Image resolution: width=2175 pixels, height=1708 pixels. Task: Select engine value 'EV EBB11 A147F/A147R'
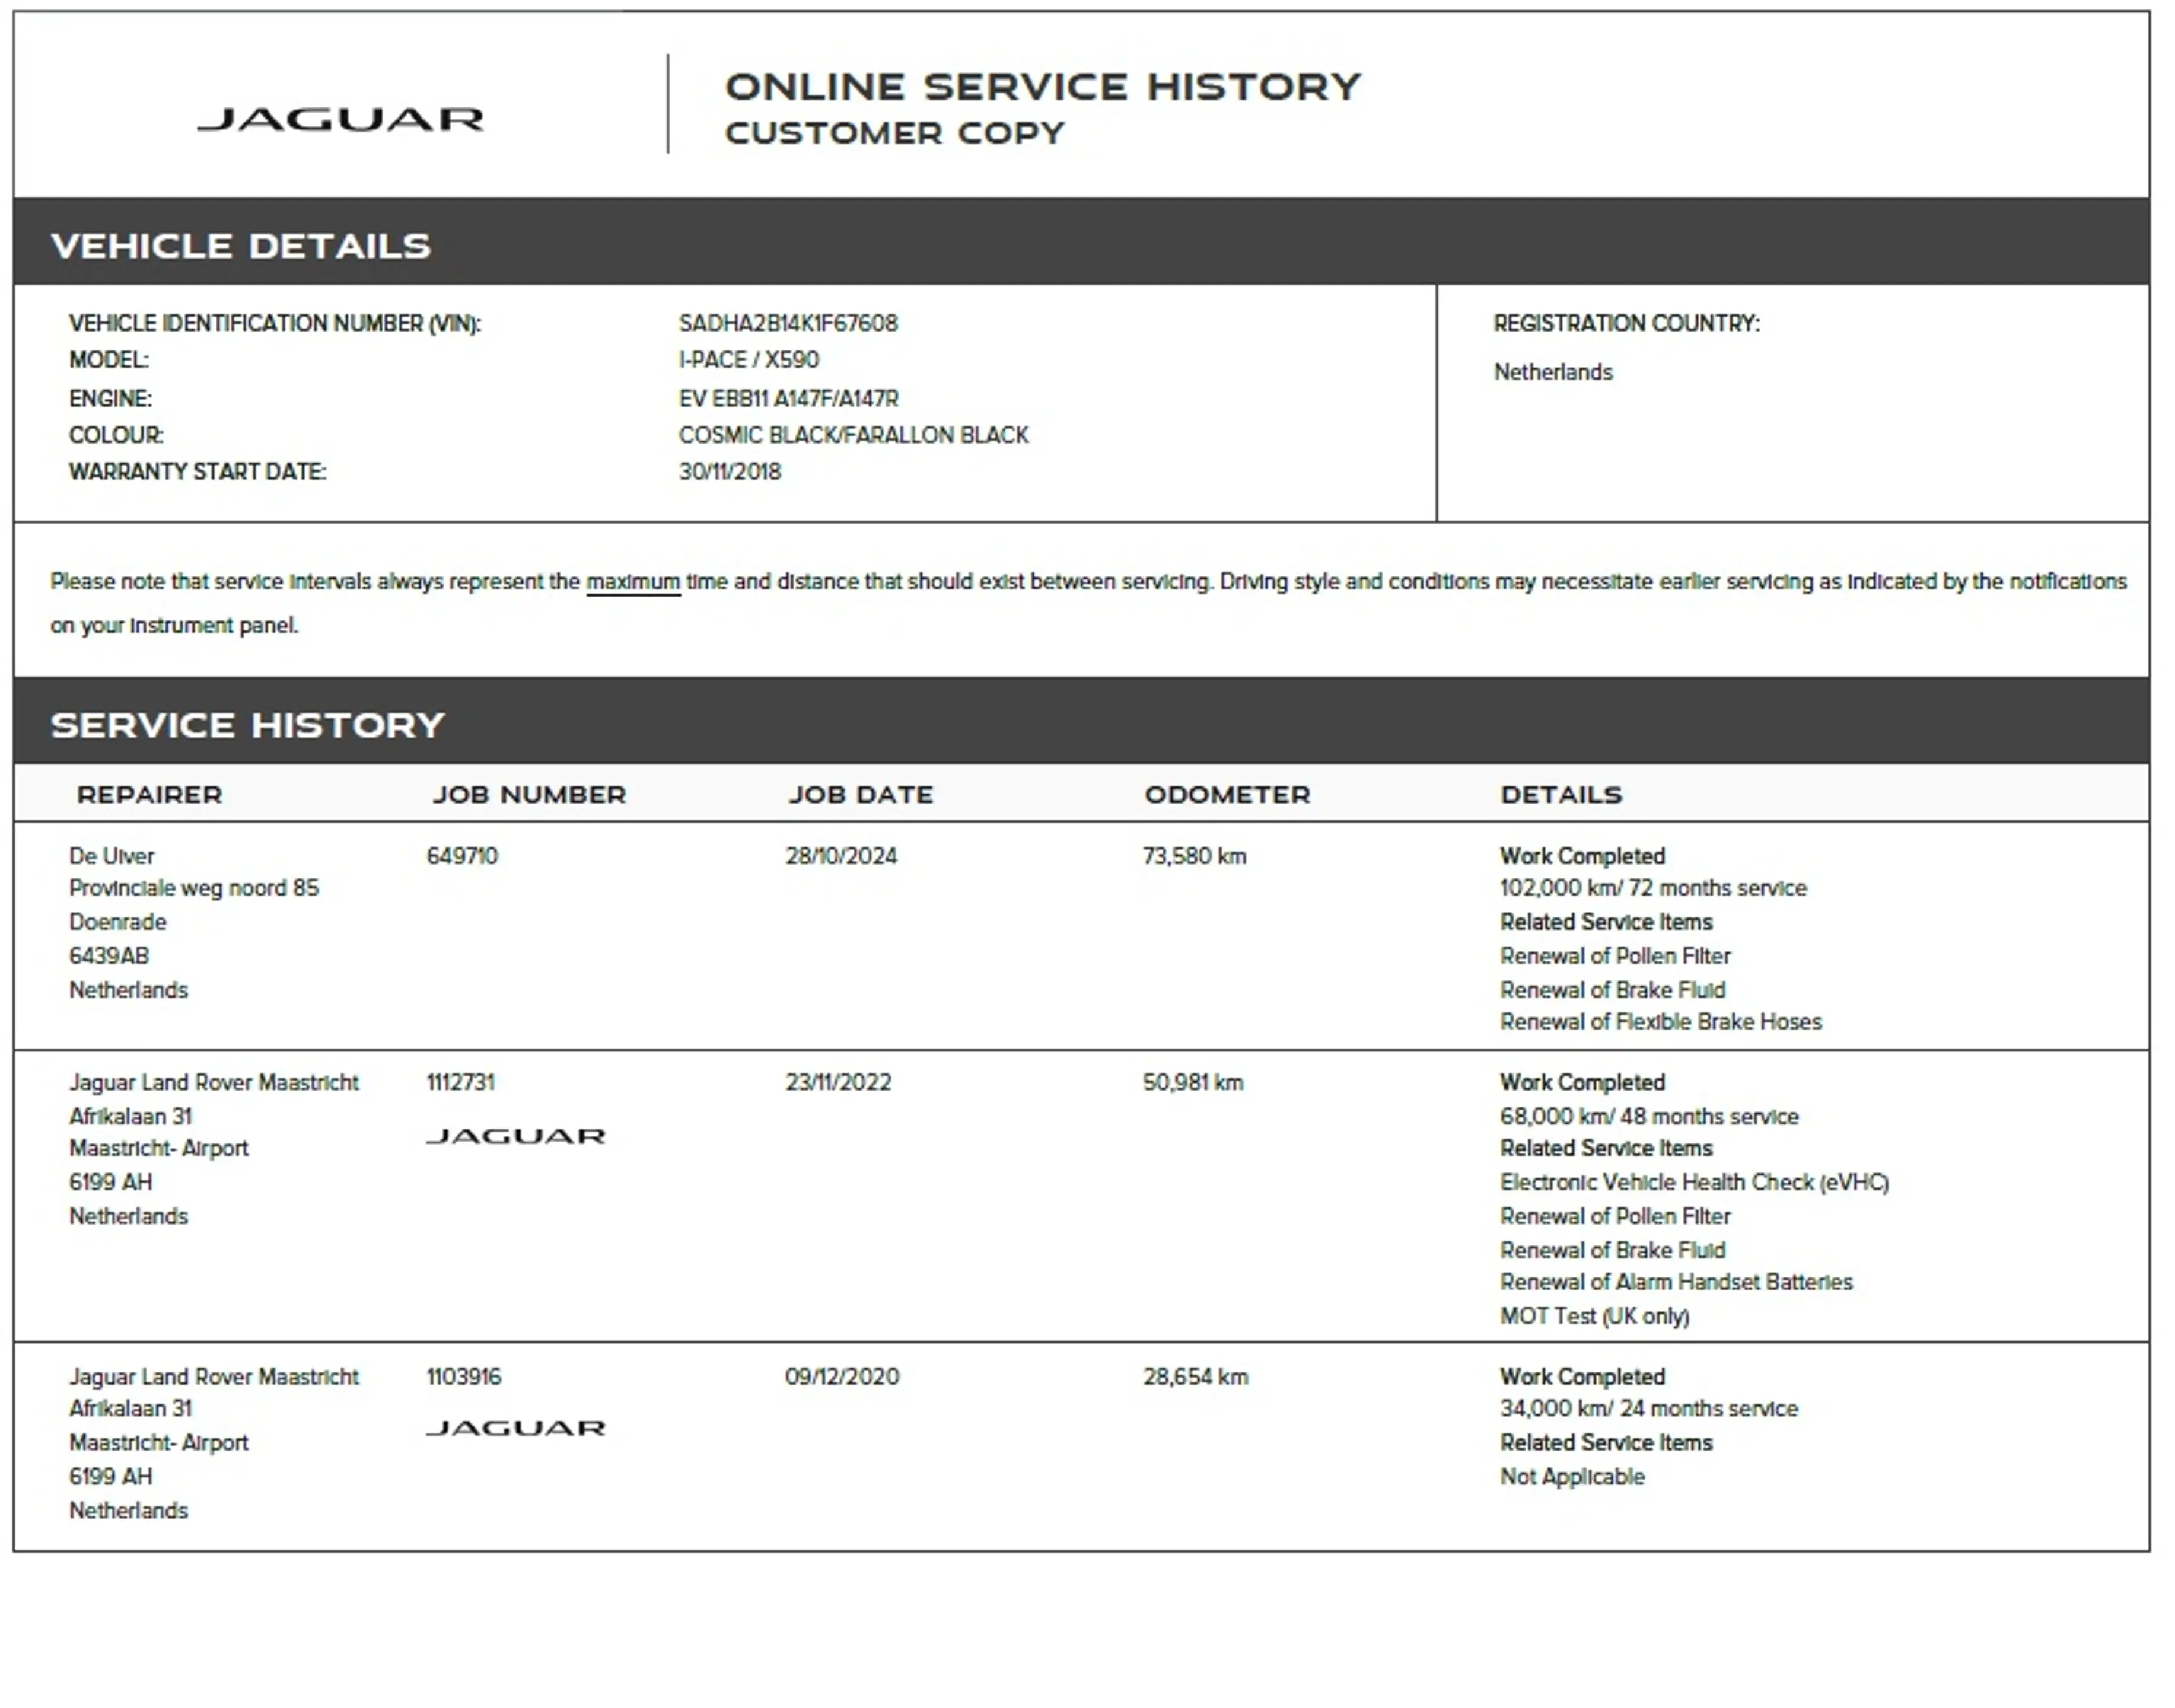(788, 399)
